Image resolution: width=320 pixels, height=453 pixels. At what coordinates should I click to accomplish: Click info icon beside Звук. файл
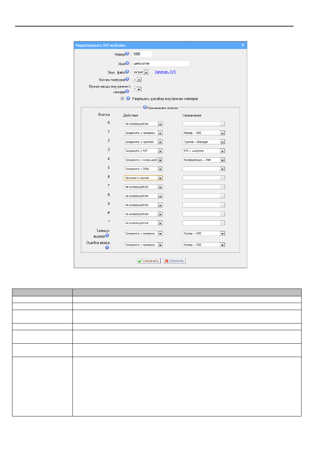127,71
